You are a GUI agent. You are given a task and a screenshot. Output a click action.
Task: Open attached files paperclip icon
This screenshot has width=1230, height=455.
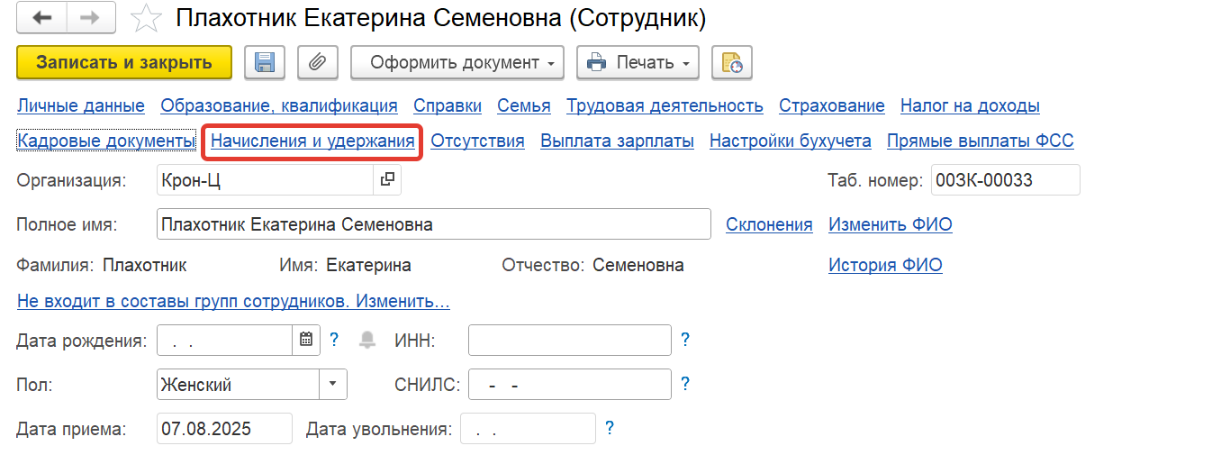point(316,62)
